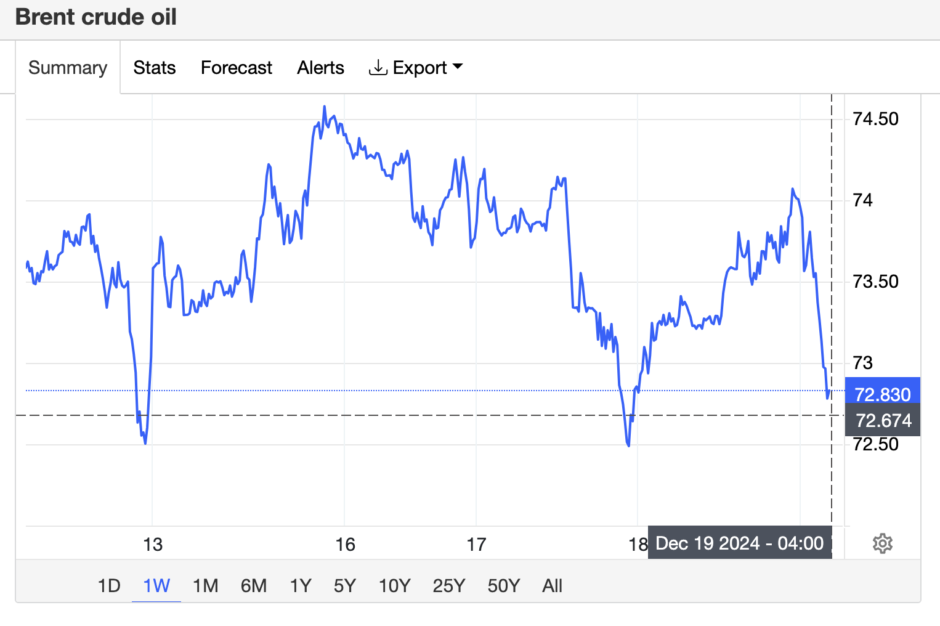Open the Stats tab
940x626 pixels.
[x=154, y=67]
